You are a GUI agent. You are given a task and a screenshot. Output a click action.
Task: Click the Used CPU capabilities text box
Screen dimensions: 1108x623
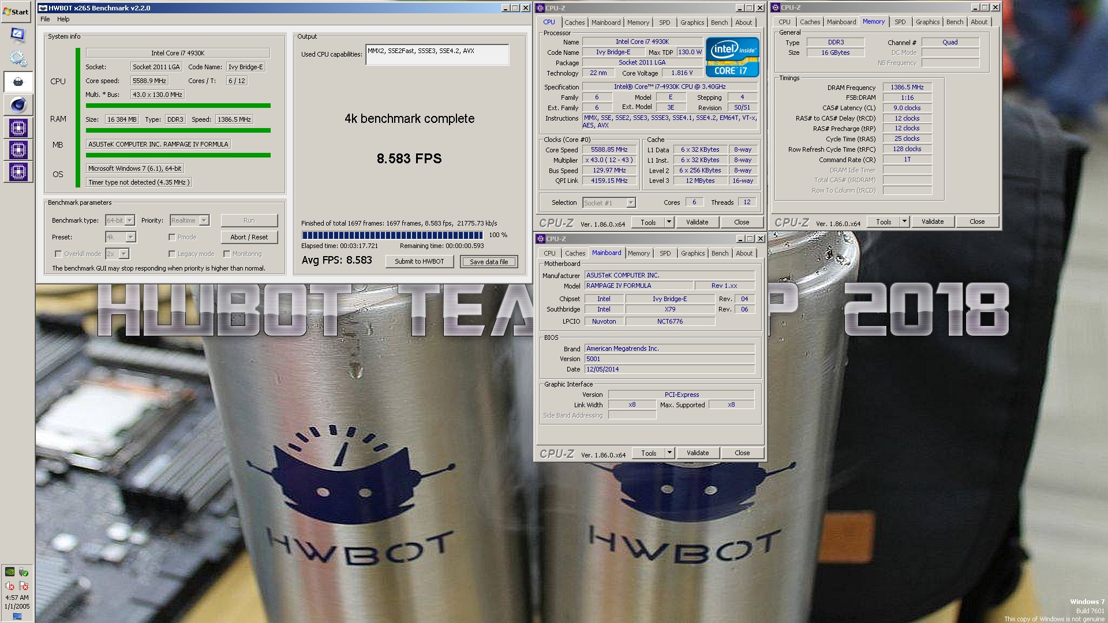pyautogui.click(x=437, y=55)
